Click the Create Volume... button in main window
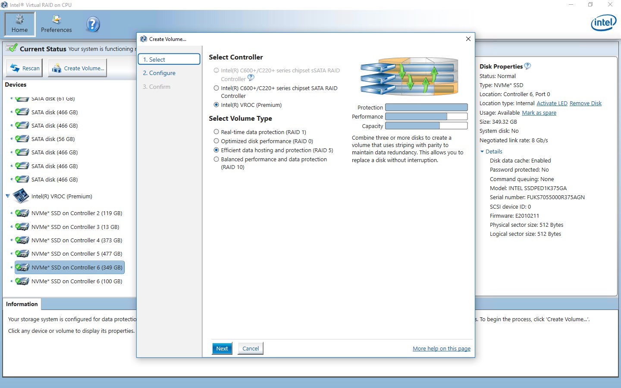621x388 pixels. [x=78, y=68]
